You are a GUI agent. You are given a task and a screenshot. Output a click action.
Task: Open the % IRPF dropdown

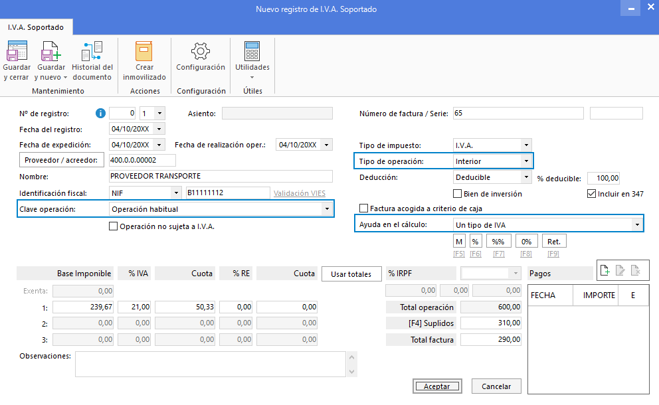tap(516, 274)
